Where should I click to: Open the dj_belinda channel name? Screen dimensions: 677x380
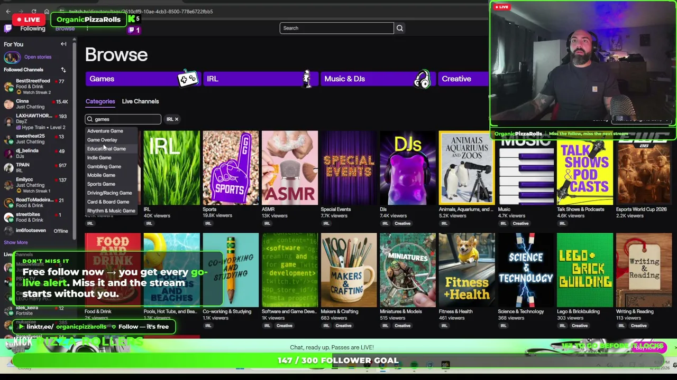click(x=27, y=151)
